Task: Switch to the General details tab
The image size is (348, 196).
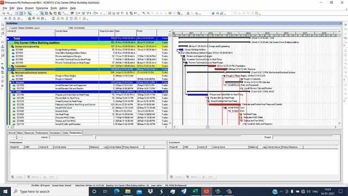Action: [x=12, y=133]
